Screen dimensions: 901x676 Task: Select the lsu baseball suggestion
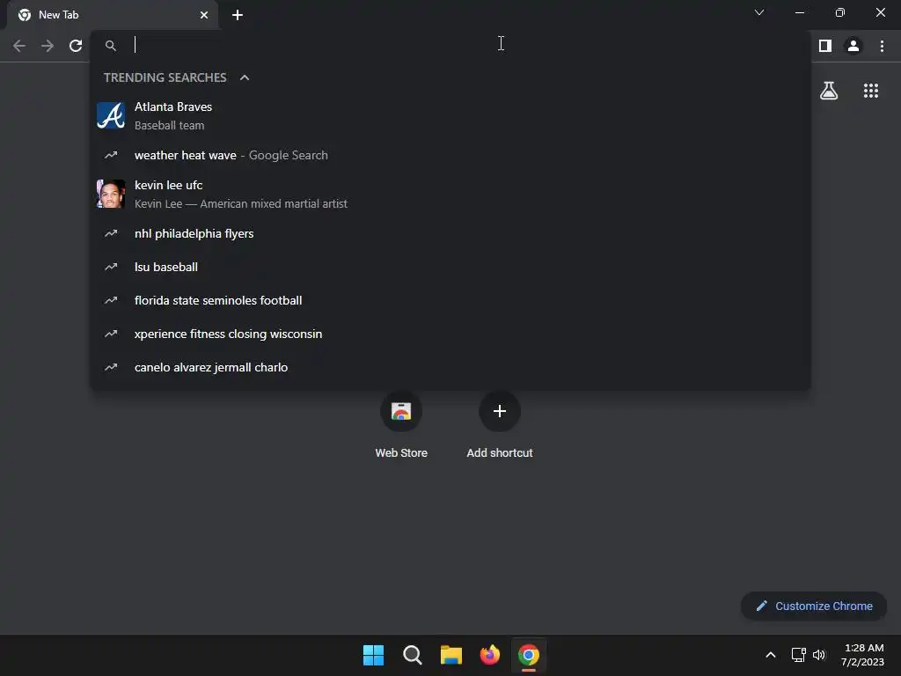(450, 267)
